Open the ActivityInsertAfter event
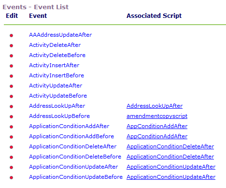This screenshot has width=226, height=188. (54, 65)
